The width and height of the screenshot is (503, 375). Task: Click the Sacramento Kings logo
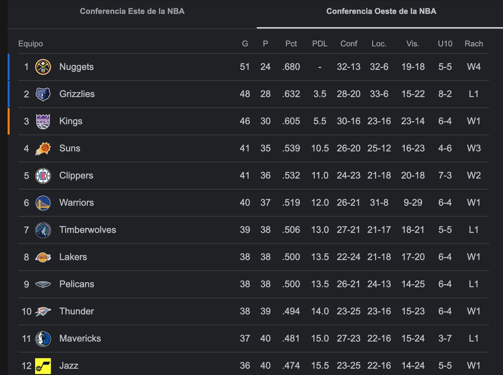43,121
